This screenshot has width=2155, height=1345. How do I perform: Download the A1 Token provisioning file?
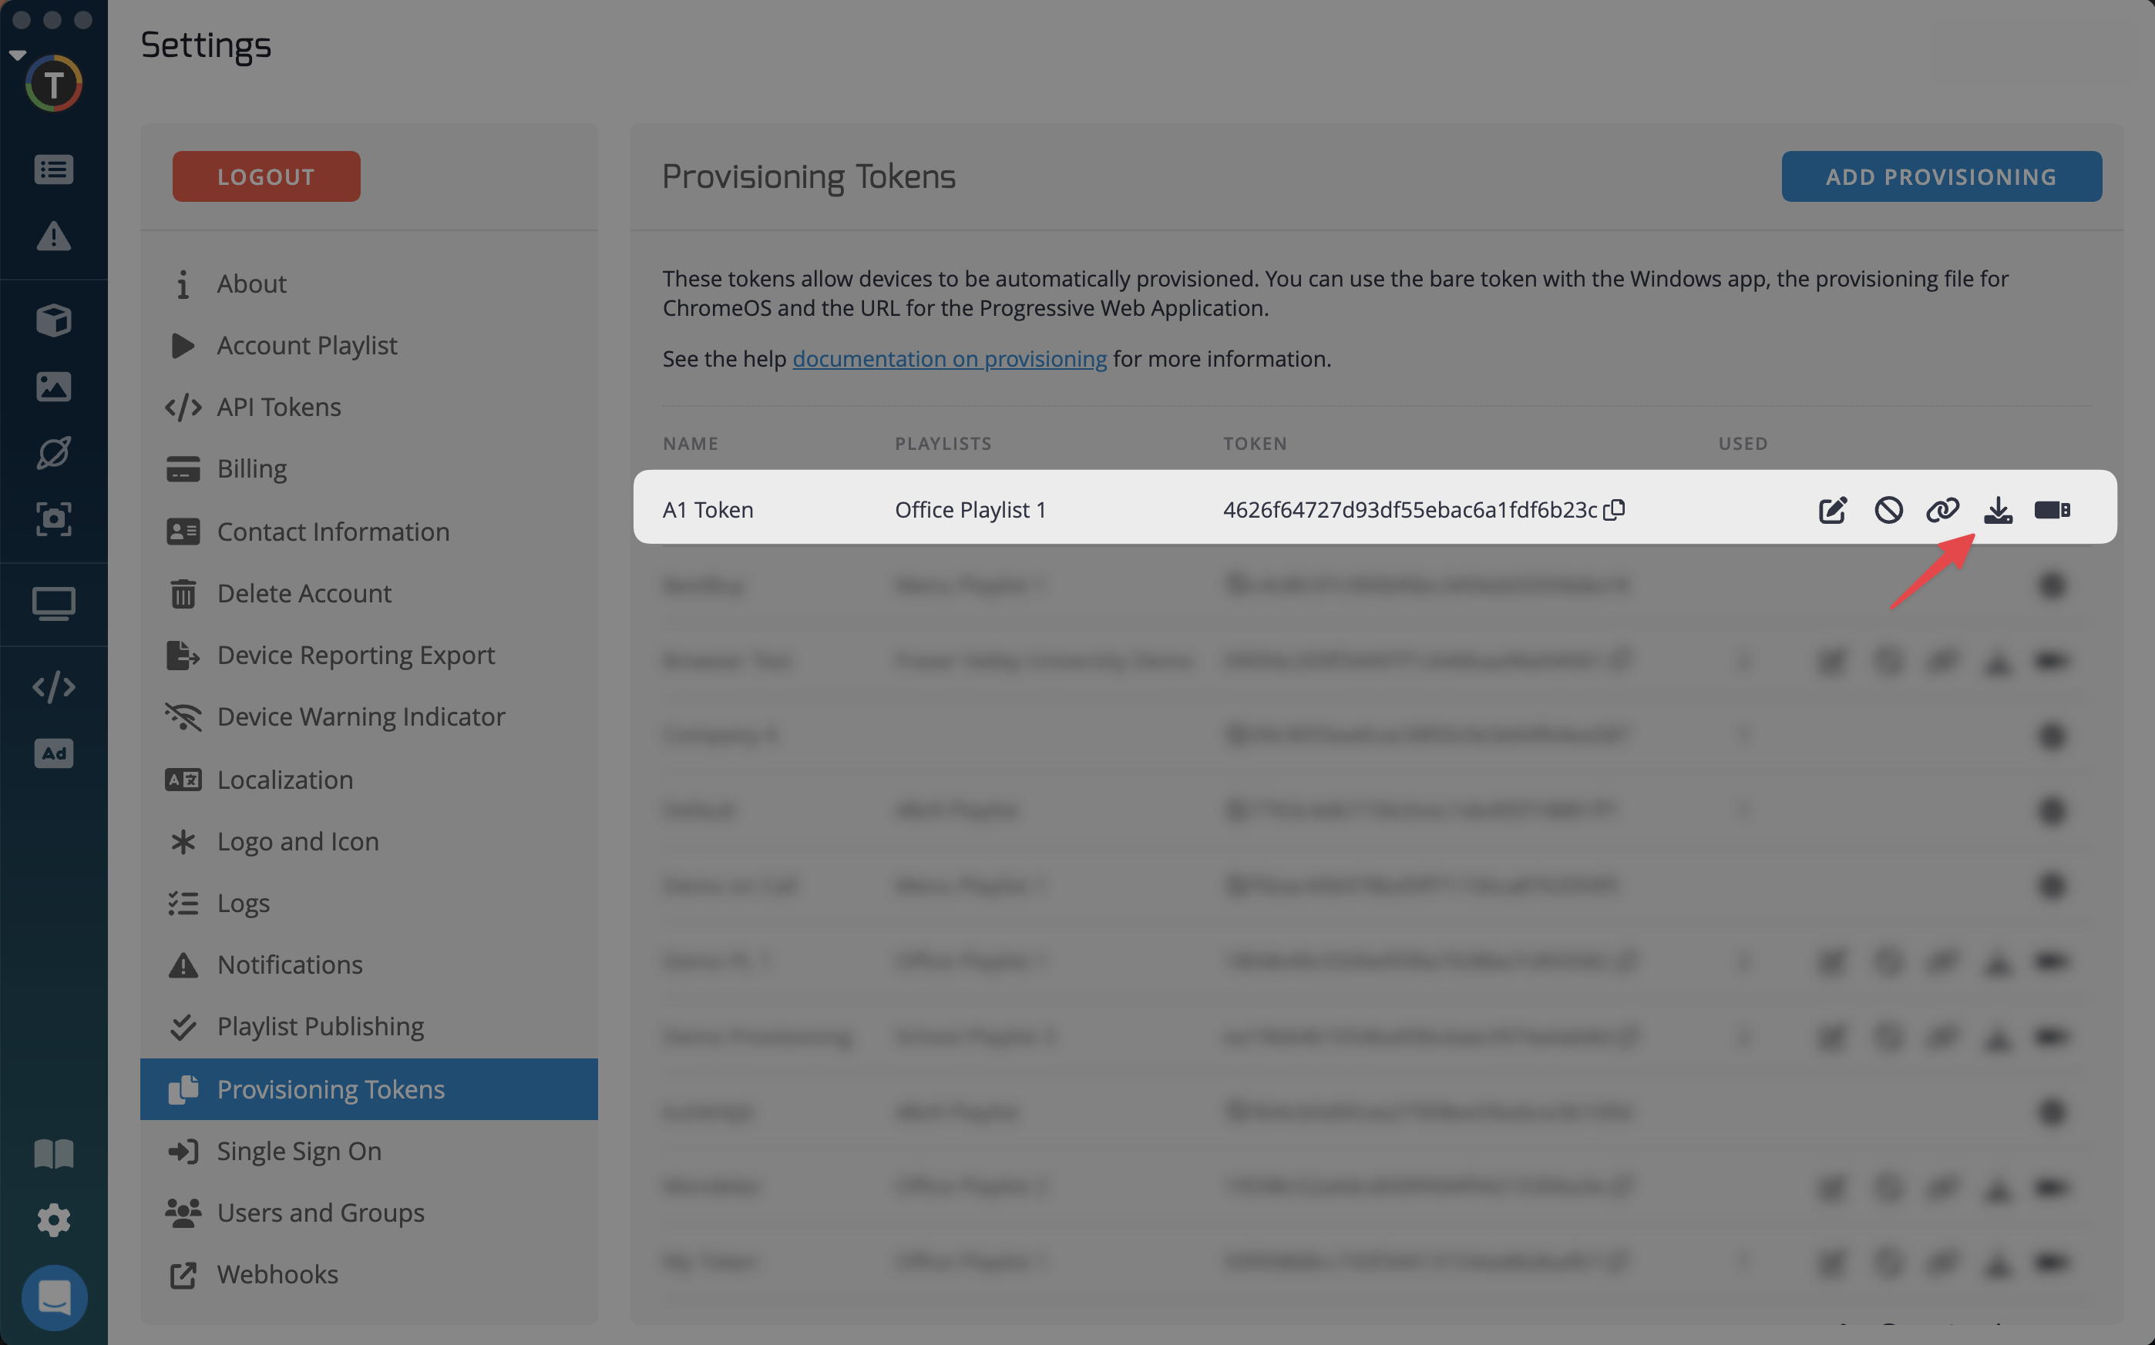(x=1998, y=510)
